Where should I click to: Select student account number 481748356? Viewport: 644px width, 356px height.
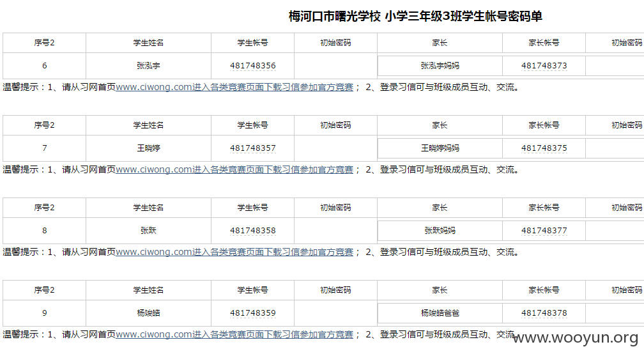click(252, 66)
